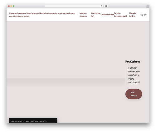Visit the Mundo Felino category
The height and width of the screenshot is (132, 156).
coord(133,15)
